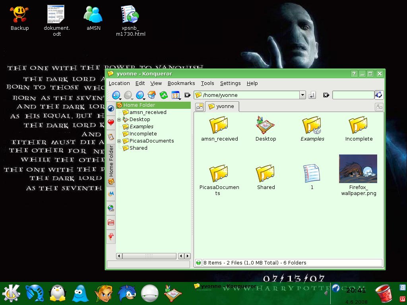Image resolution: width=407 pixels, height=305 pixels.
Task: Open the sidebar tab icon below Home Folder
Action: click(111, 194)
